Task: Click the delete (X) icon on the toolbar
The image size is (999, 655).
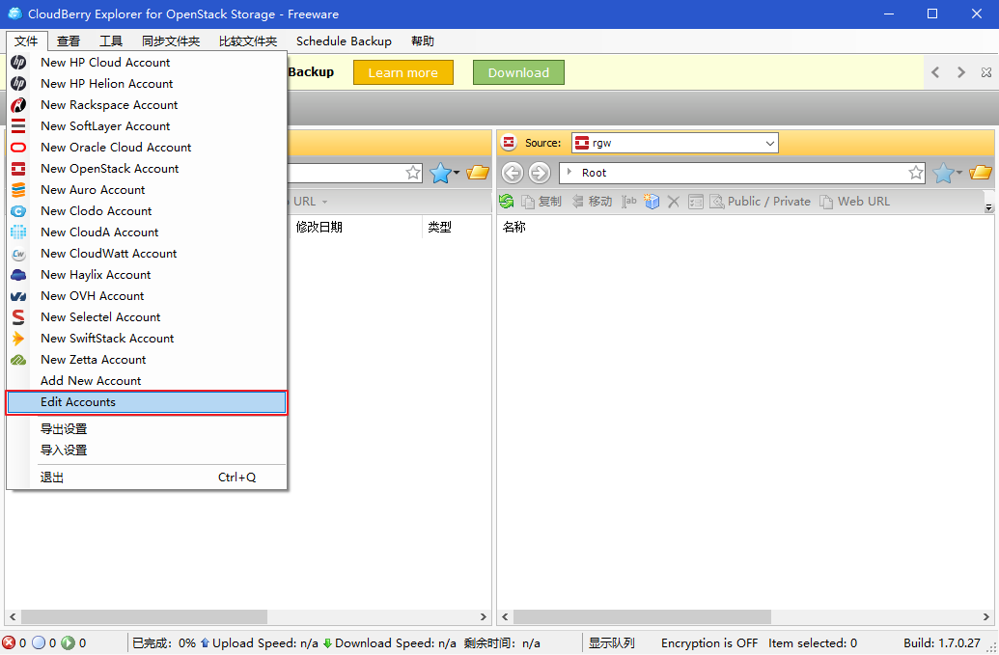Action: tap(673, 201)
